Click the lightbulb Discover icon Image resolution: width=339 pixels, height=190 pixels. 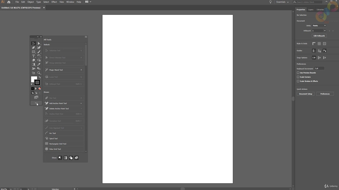pos(270,2)
